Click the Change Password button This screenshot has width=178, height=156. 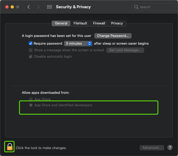coord(113,36)
